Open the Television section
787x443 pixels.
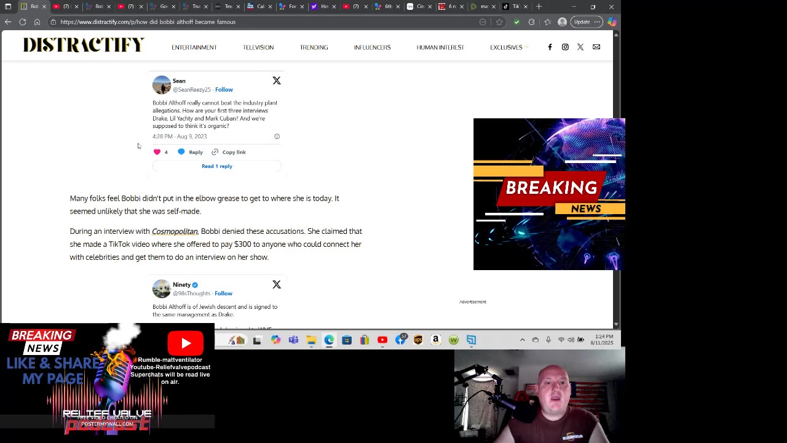pos(258,47)
